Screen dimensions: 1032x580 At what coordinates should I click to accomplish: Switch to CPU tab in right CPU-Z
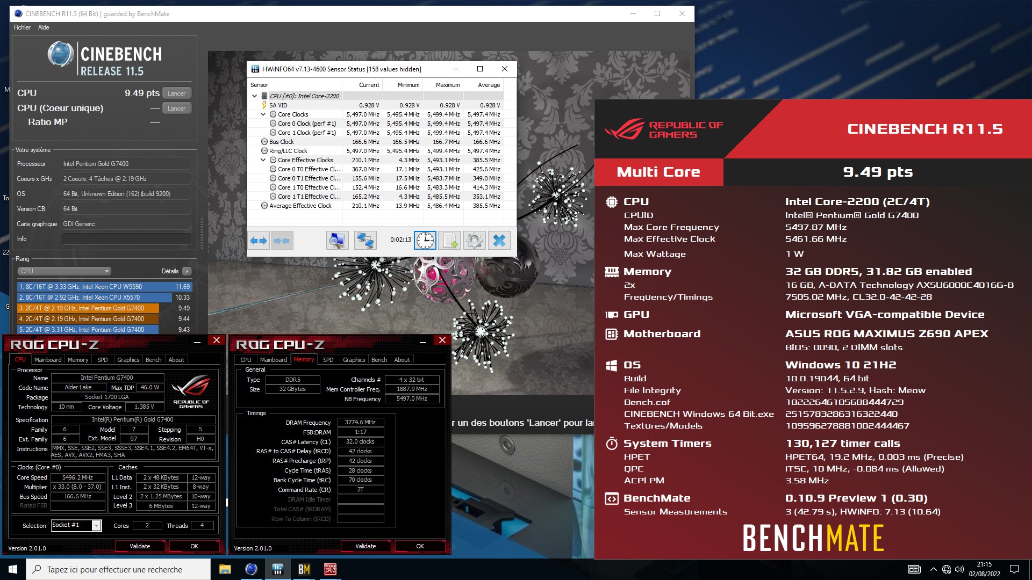pos(246,360)
